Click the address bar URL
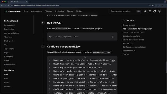Screen dimensions: 167x94 point(36,5)
